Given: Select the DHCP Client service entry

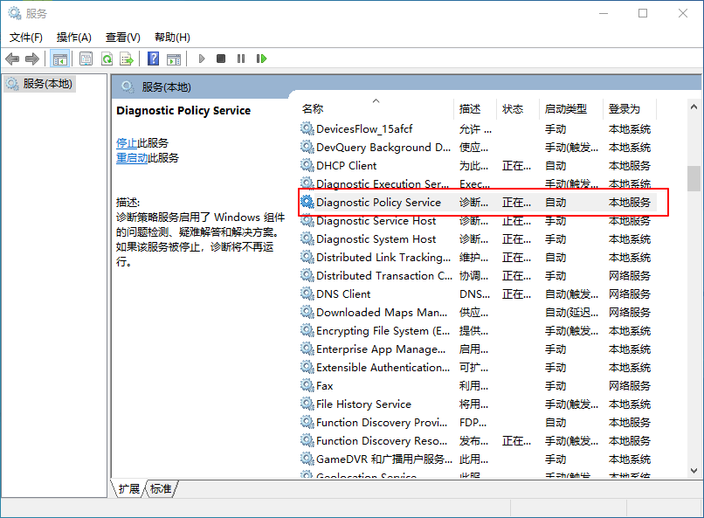Looking at the screenshot, I should click(349, 165).
